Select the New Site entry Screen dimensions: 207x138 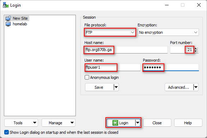point(17,18)
